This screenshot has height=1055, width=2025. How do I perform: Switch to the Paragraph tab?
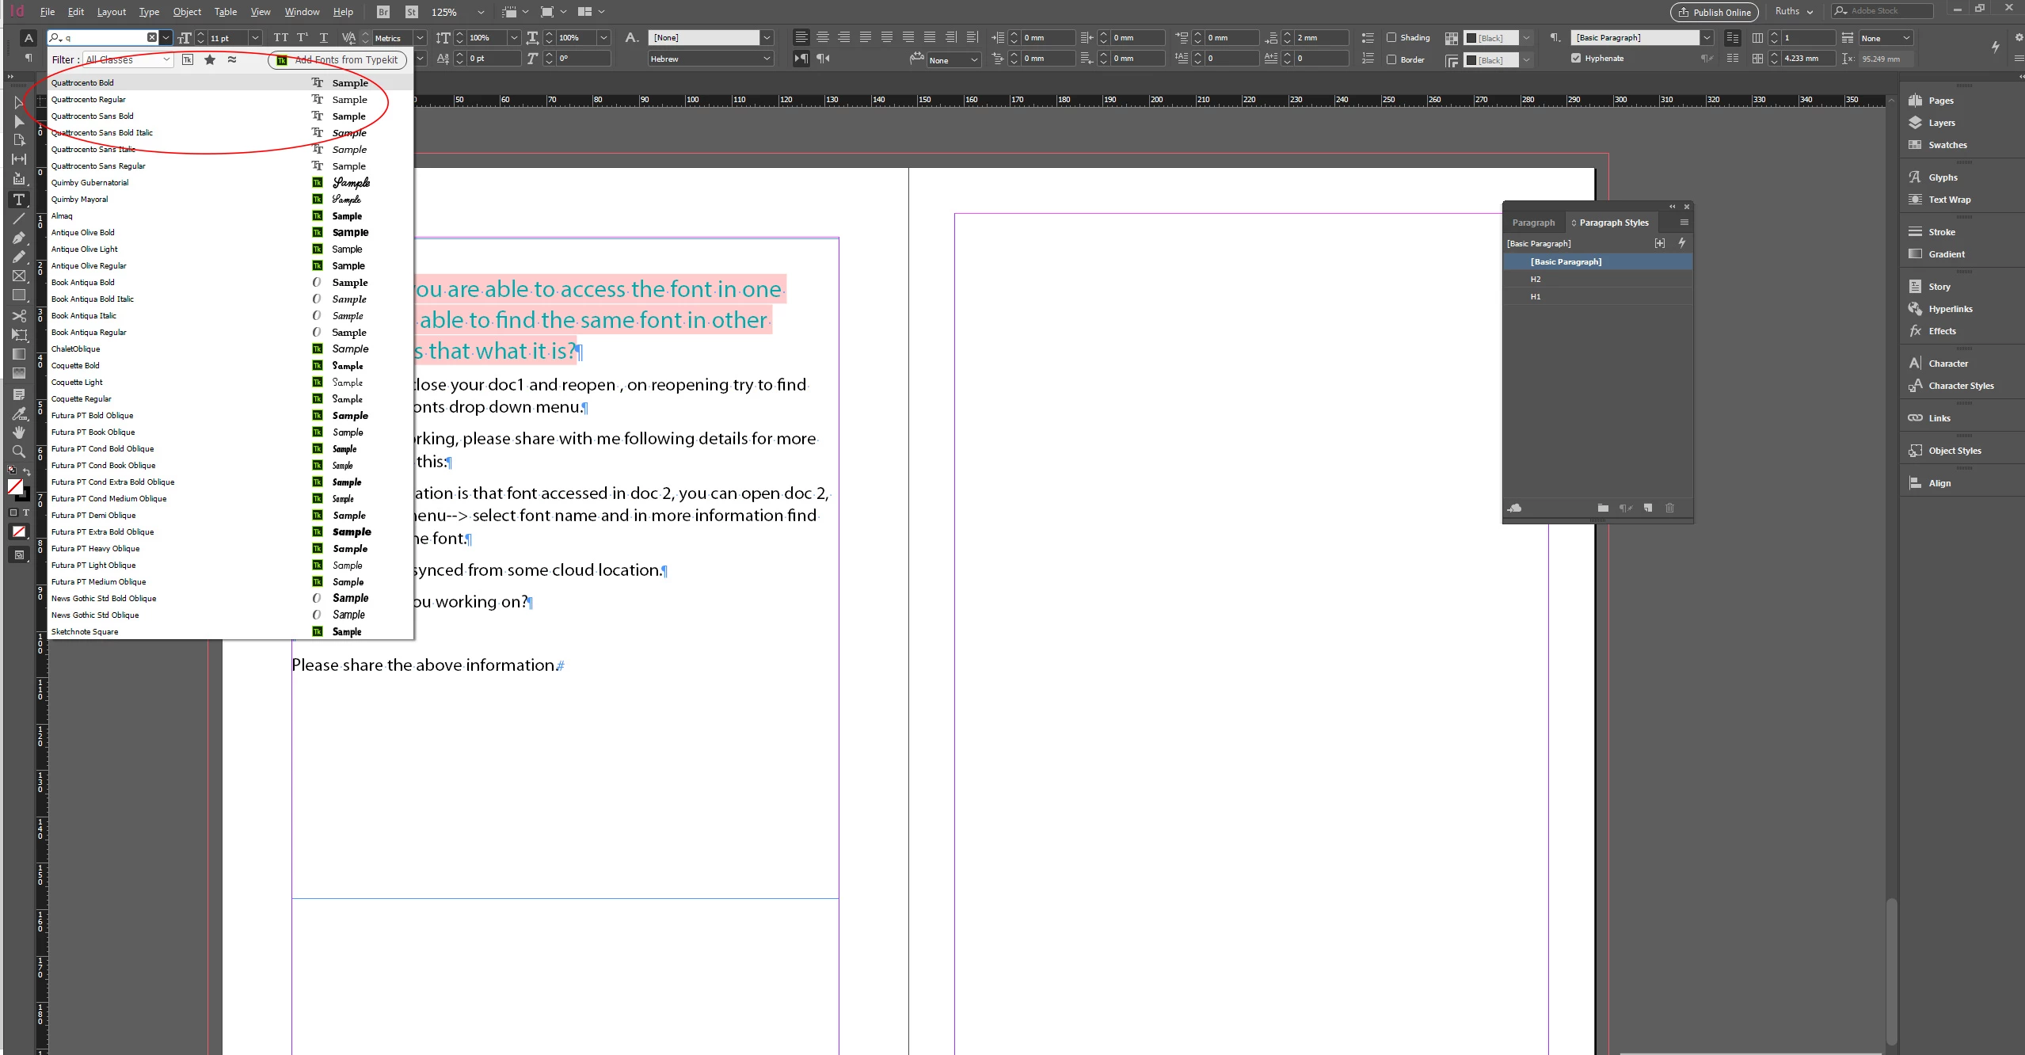1533,223
